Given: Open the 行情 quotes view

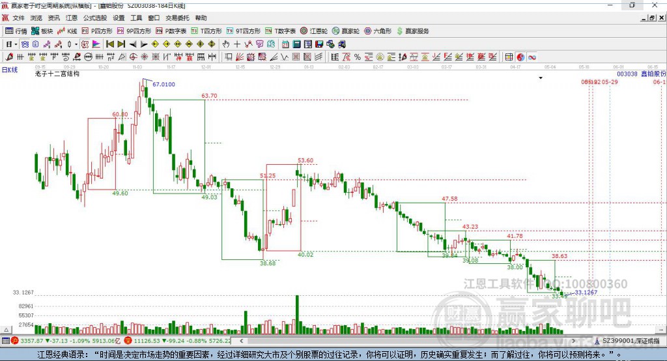Looking at the screenshot, I should pyautogui.click(x=16, y=31).
